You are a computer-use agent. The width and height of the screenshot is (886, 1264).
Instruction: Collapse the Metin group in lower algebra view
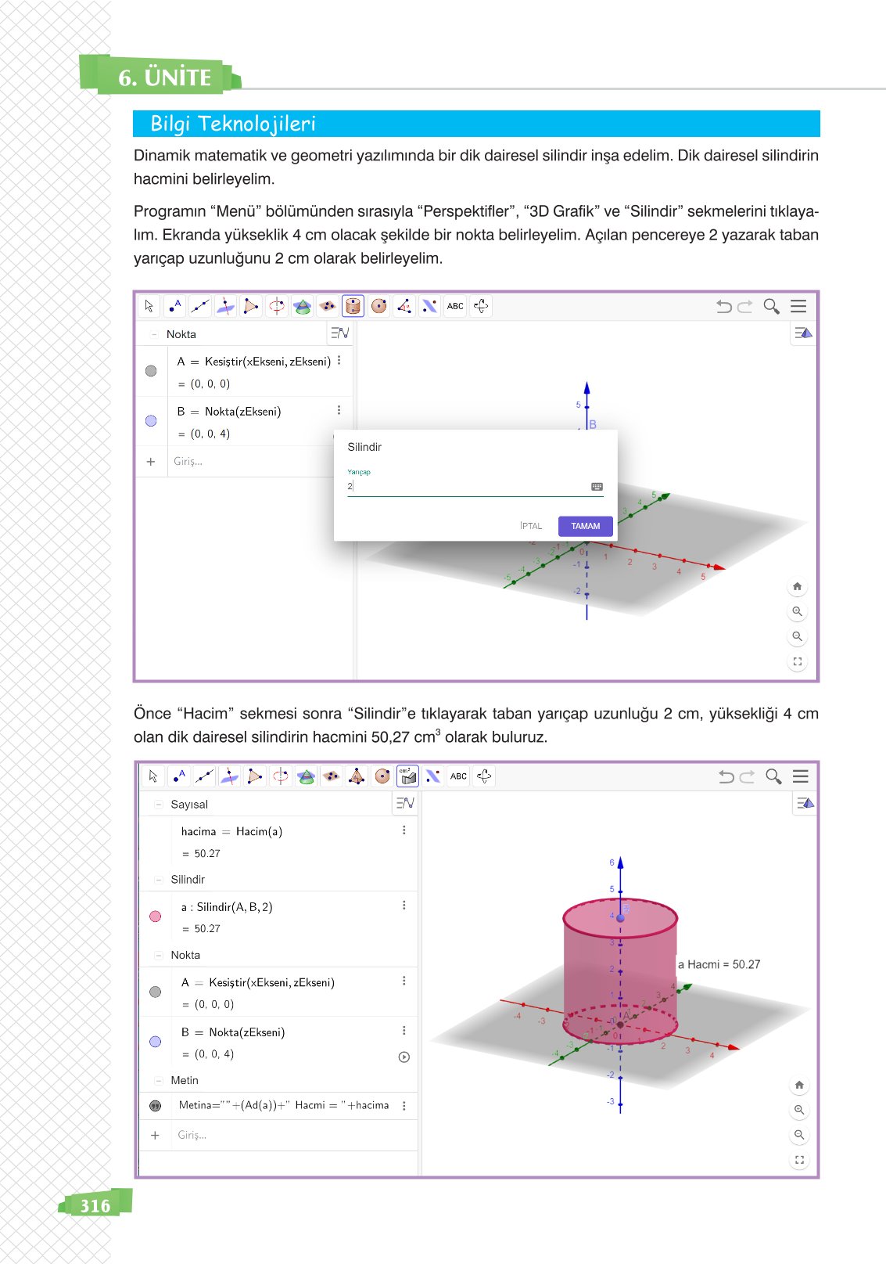click(x=158, y=1080)
